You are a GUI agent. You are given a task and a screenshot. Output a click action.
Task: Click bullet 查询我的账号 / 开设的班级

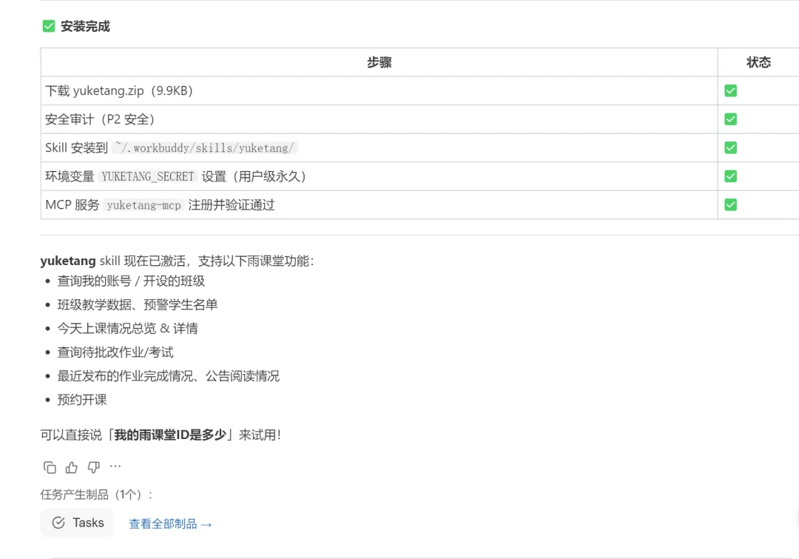pyautogui.click(x=131, y=281)
